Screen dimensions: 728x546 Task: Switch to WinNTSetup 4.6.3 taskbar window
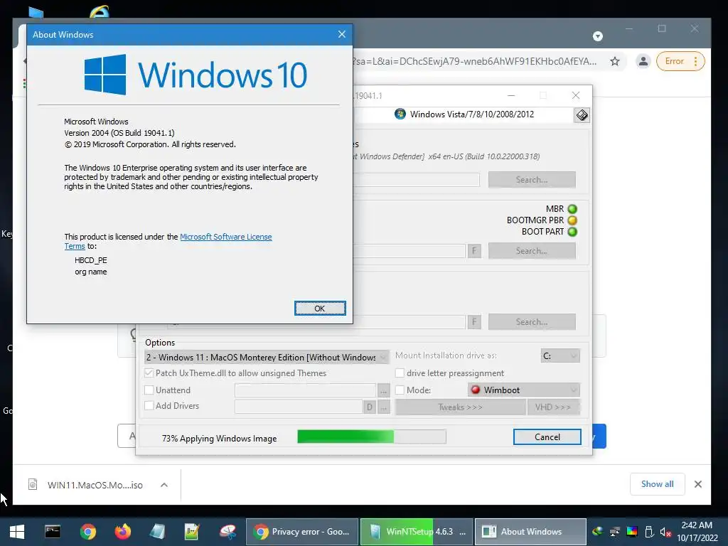[417, 532]
